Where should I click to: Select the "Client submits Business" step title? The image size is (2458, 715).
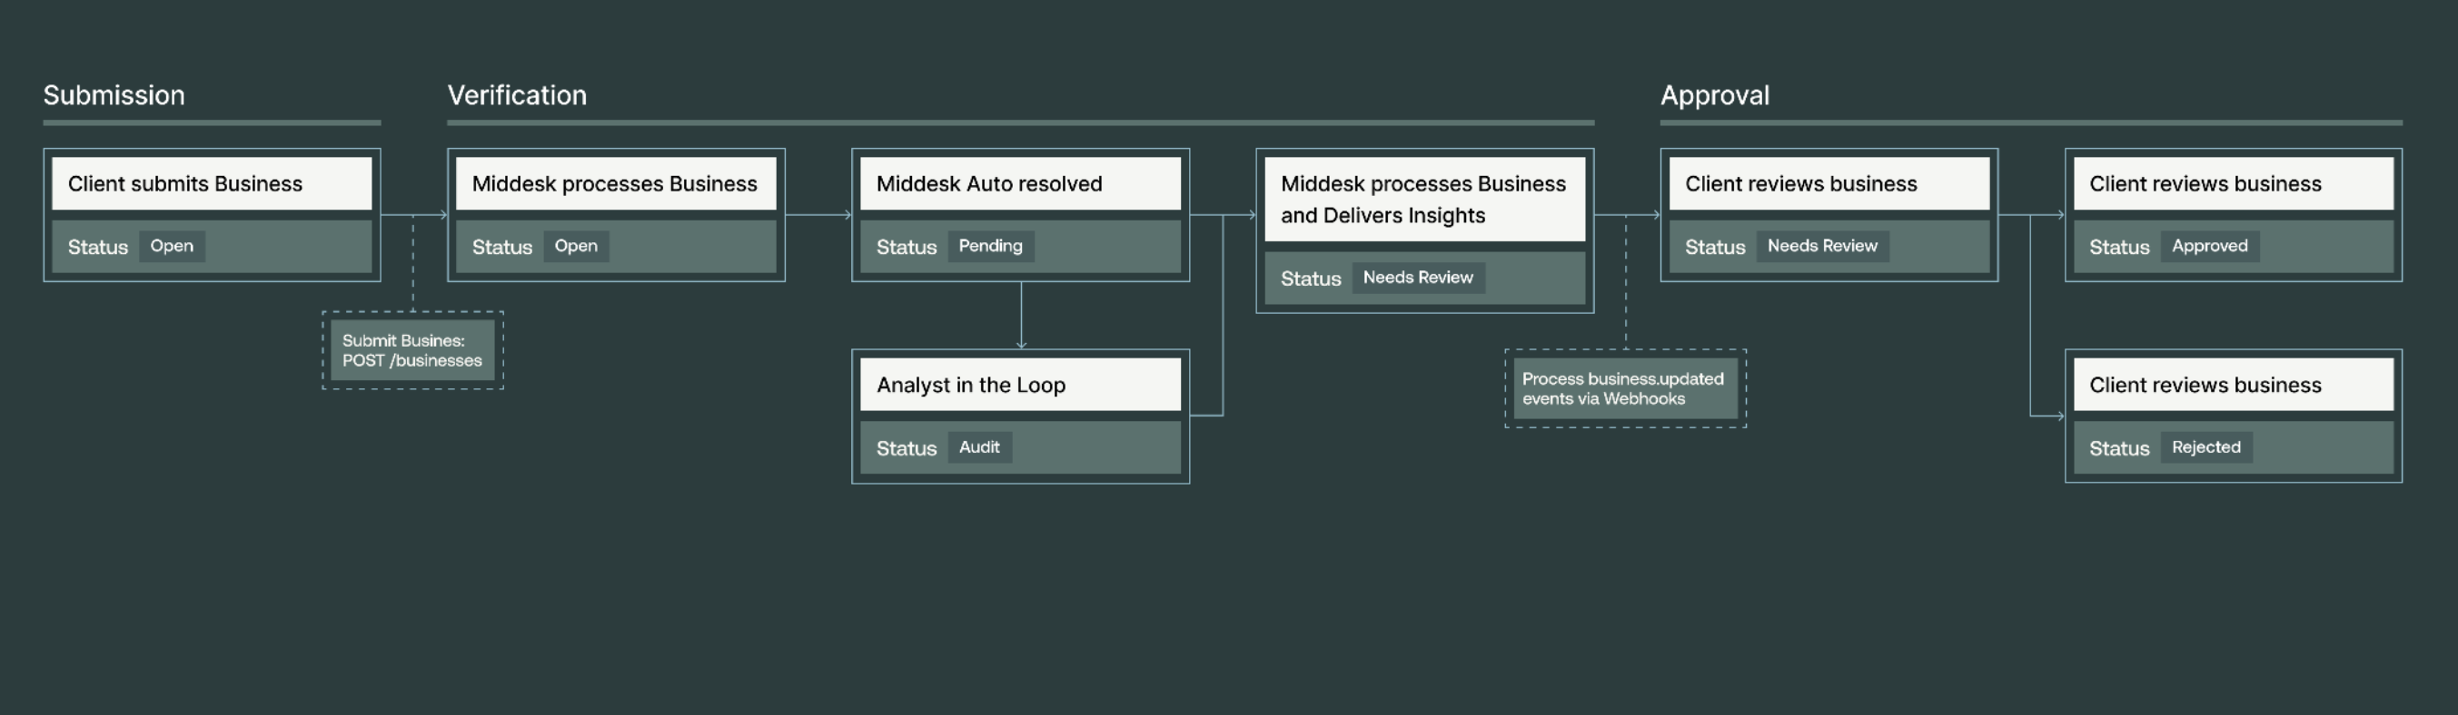[185, 184]
